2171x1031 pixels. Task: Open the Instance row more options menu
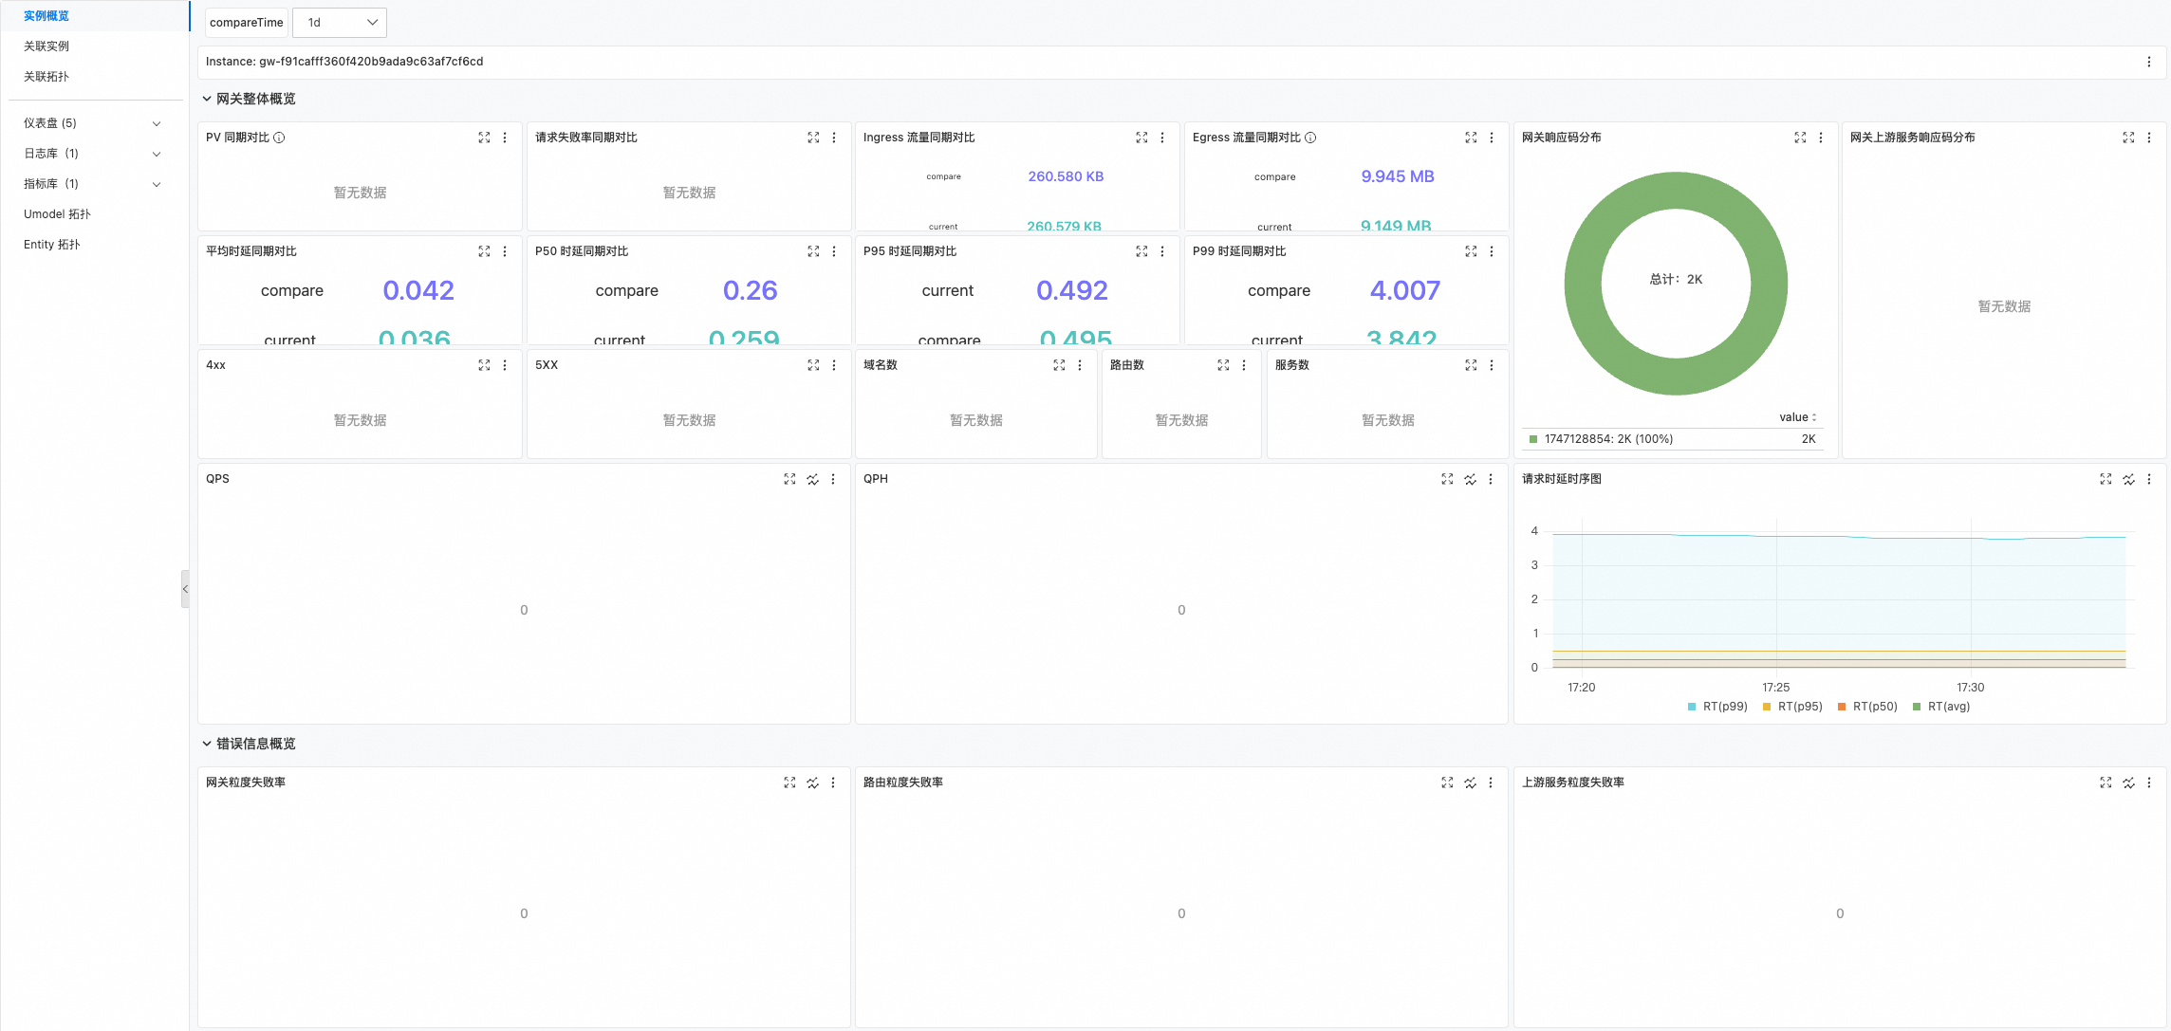[x=2149, y=62]
